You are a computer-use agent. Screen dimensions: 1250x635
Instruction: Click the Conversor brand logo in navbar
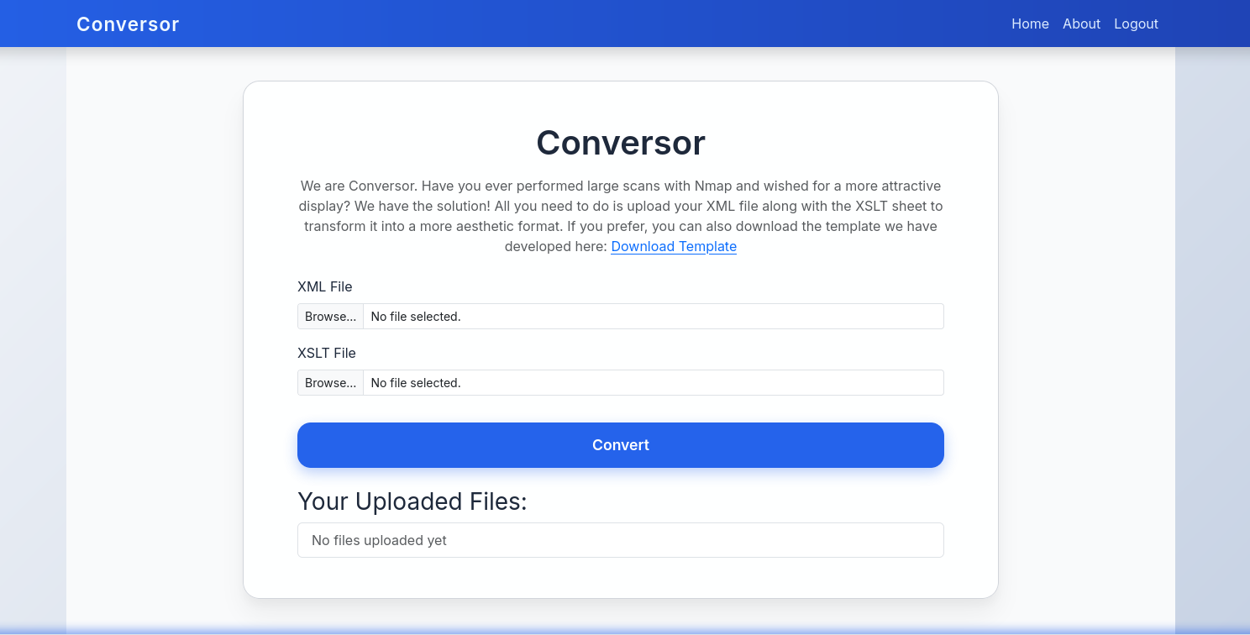pos(128,24)
